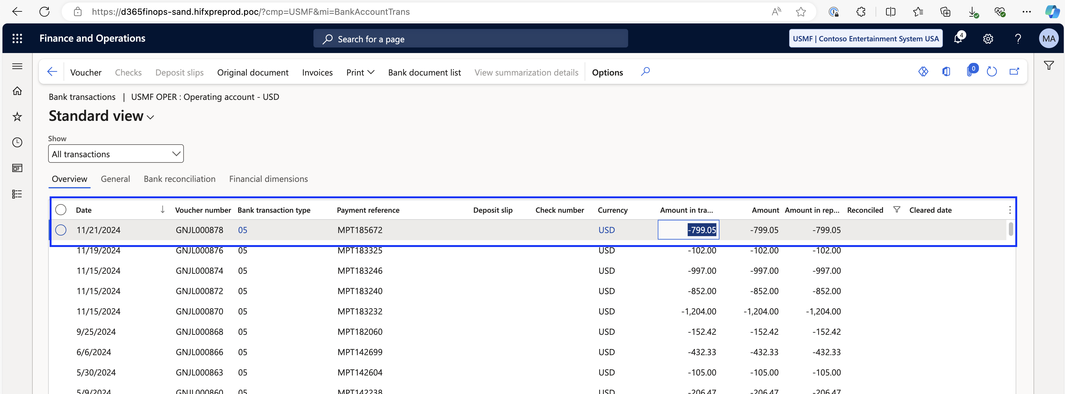This screenshot has width=1065, height=394.
Task: Open the Power Apps integration icon
Action: pyautogui.click(x=924, y=72)
